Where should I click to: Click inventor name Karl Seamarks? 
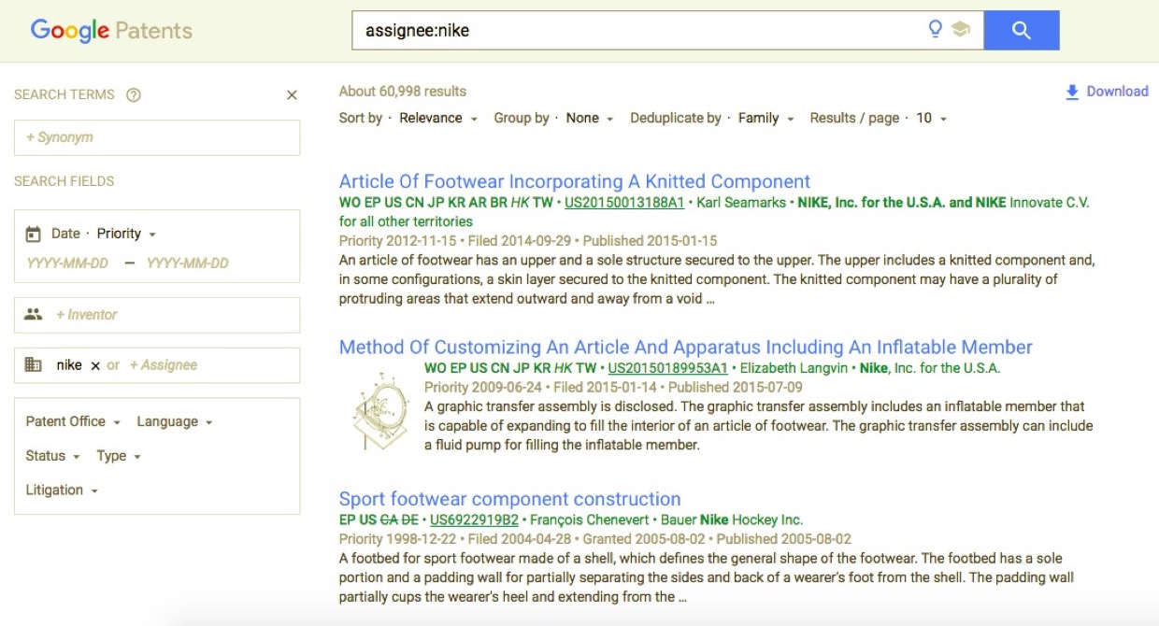point(741,203)
